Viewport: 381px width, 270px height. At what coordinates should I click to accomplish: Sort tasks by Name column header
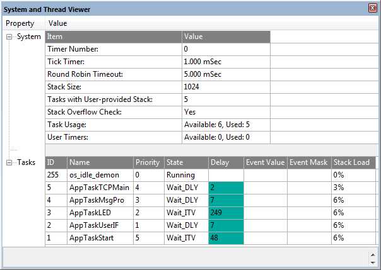tap(100, 162)
